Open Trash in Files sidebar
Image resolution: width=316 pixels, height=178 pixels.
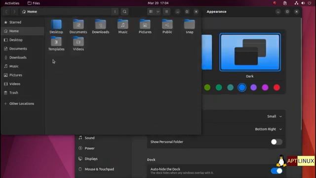click(x=23, y=92)
